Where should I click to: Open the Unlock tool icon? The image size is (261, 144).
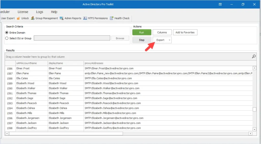pyautogui.click(x=18, y=18)
